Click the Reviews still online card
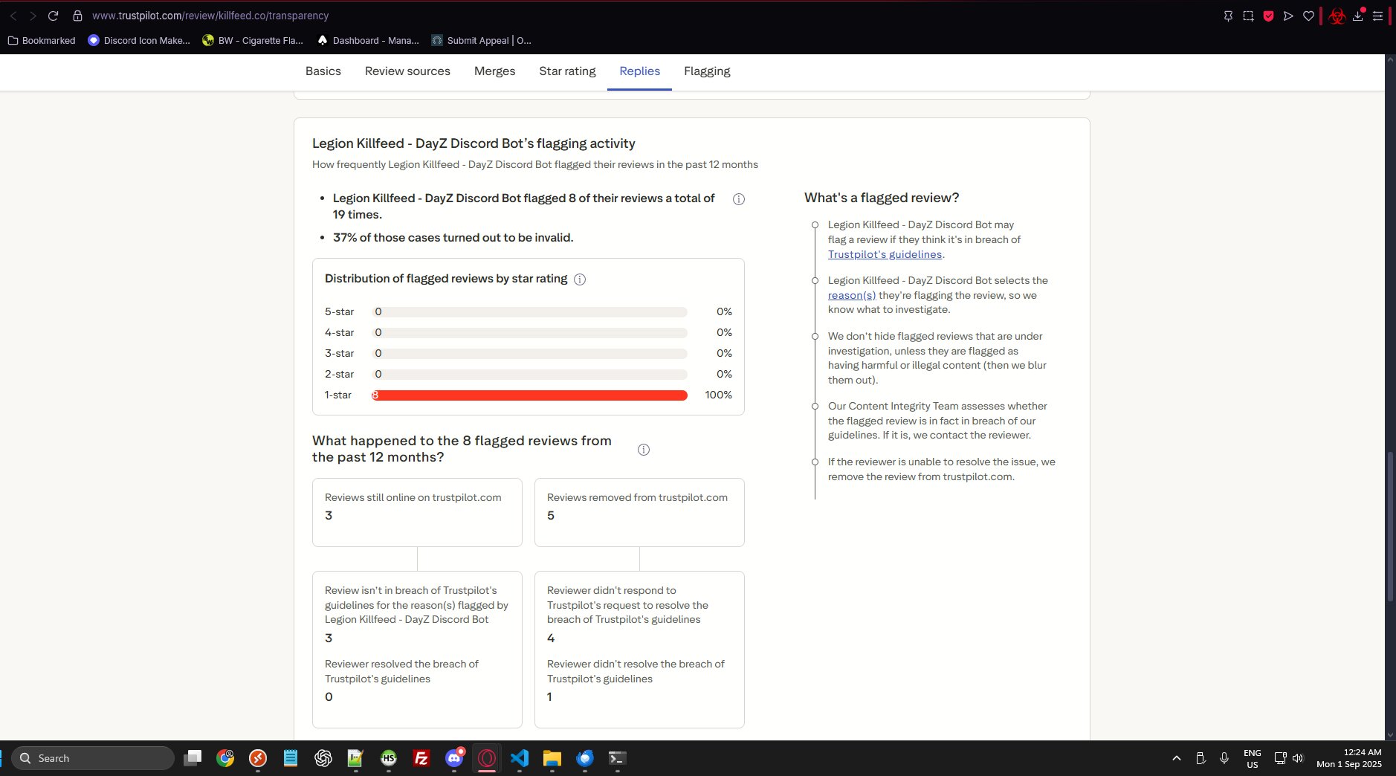The height and width of the screenshot is (776, 1396). pos(417,512)
